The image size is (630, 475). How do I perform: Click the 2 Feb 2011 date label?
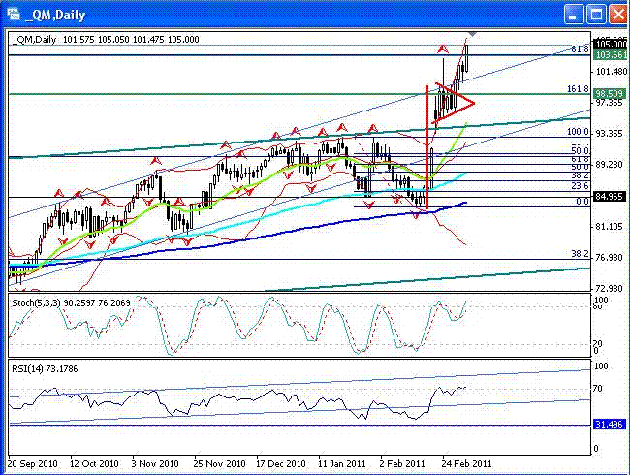[402, 463]
